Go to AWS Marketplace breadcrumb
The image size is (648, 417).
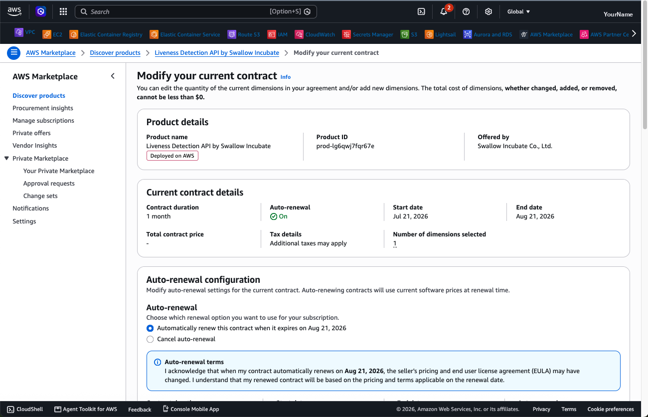click(51, 53)
